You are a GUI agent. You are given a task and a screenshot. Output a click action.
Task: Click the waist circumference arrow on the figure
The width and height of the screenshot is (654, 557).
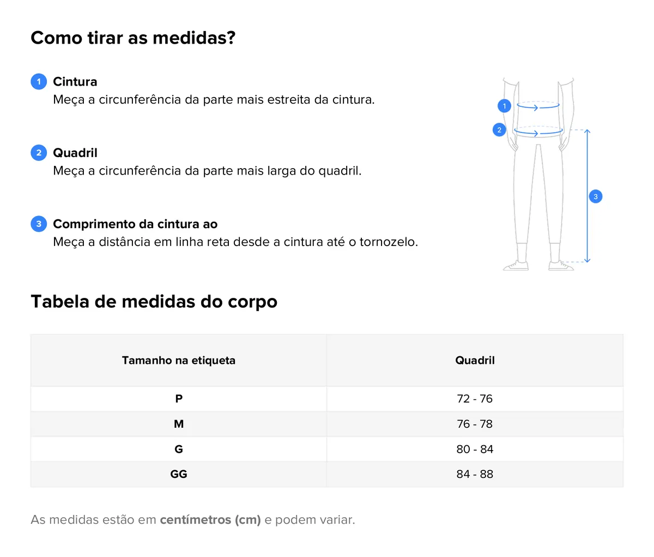click(538, 105)
